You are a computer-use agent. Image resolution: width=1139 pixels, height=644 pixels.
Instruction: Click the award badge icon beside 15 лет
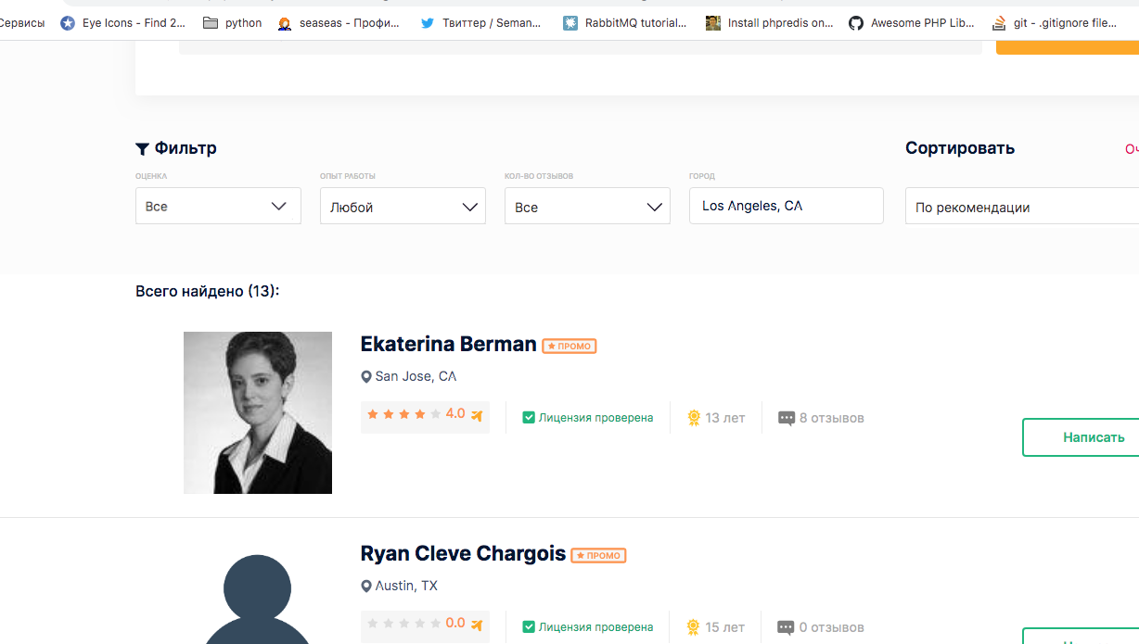tap(693, 627)
